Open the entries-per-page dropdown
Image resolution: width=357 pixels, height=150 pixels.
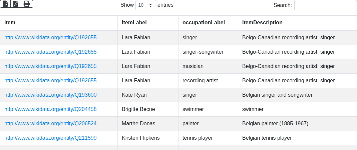click(x=145, y=5)
